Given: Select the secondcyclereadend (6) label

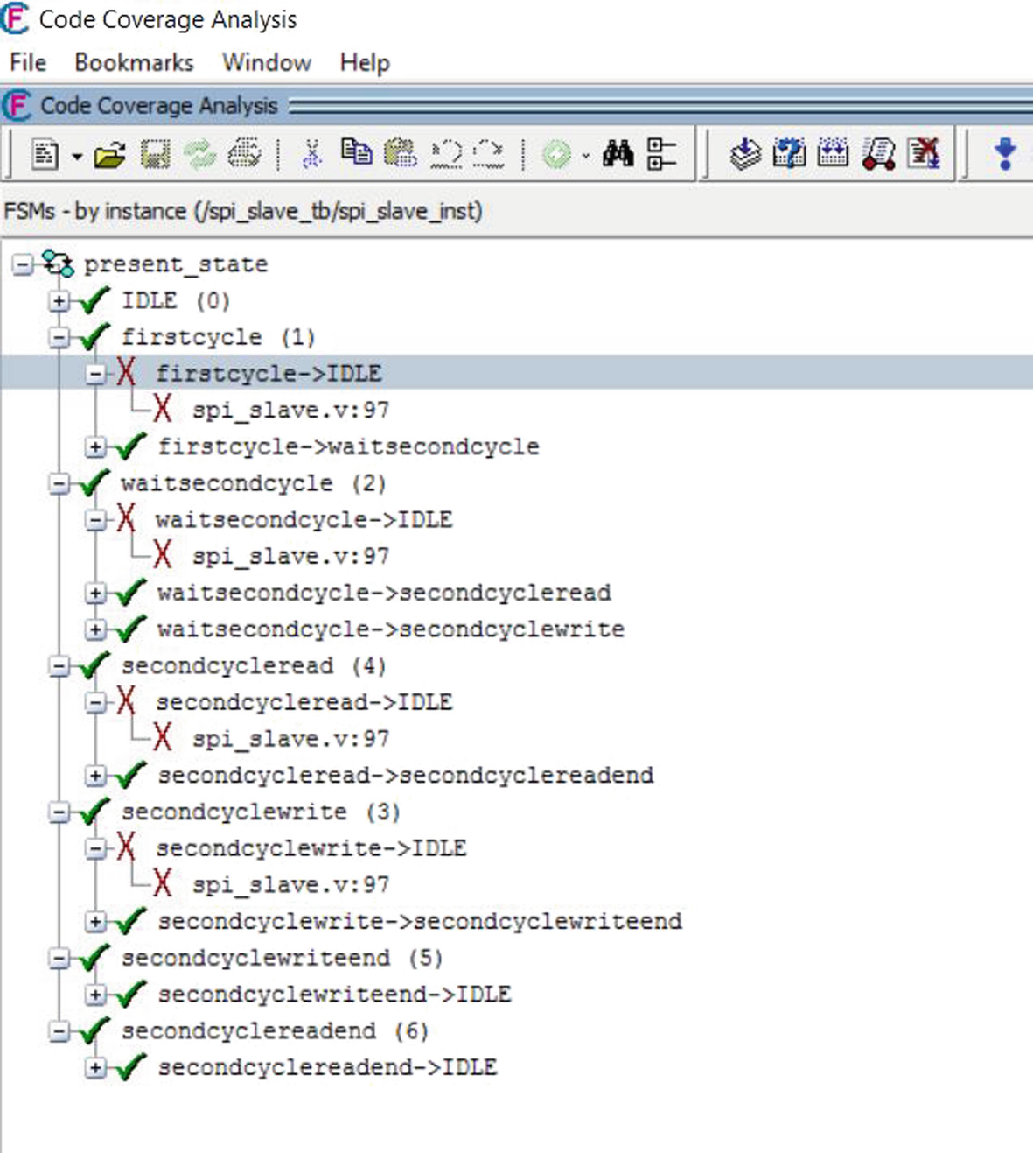Looking at the screenshot, I should point(275,1031).
